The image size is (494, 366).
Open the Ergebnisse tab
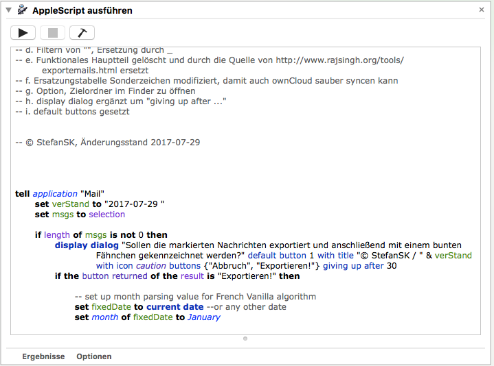click(x=43, y=356)
